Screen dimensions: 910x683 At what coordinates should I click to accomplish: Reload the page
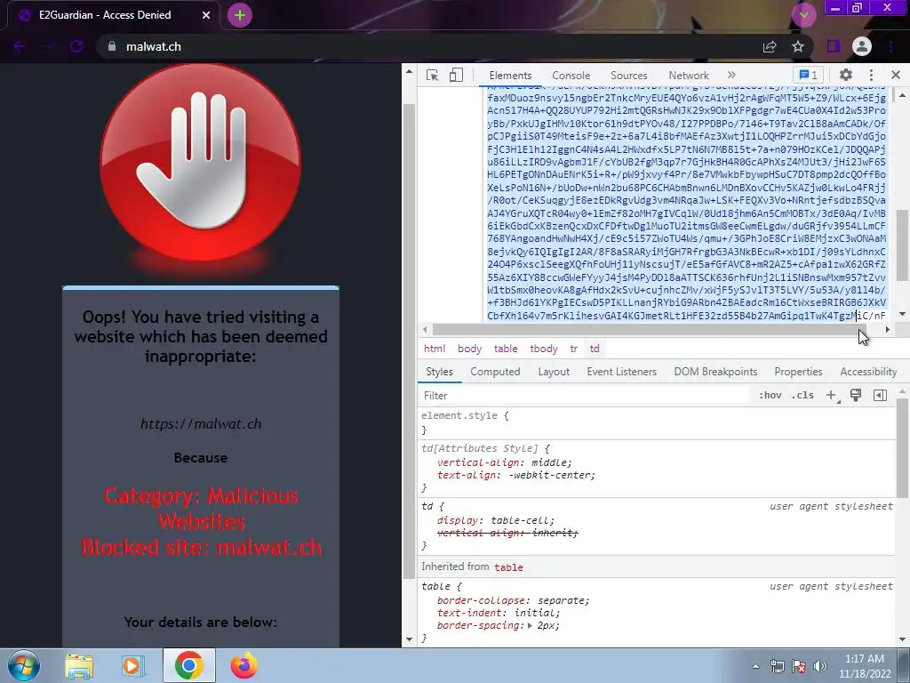76,46
